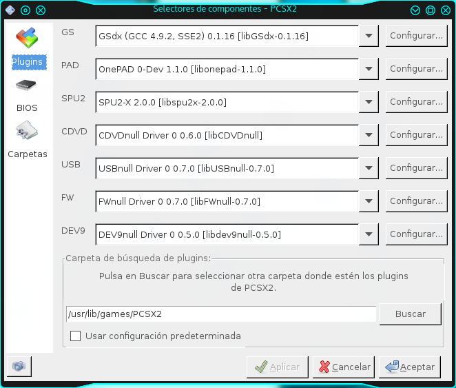Select the BIOS label in the sidebar
Image resolution: width=456 pixels, height=388 pixels.
point(27,108)
